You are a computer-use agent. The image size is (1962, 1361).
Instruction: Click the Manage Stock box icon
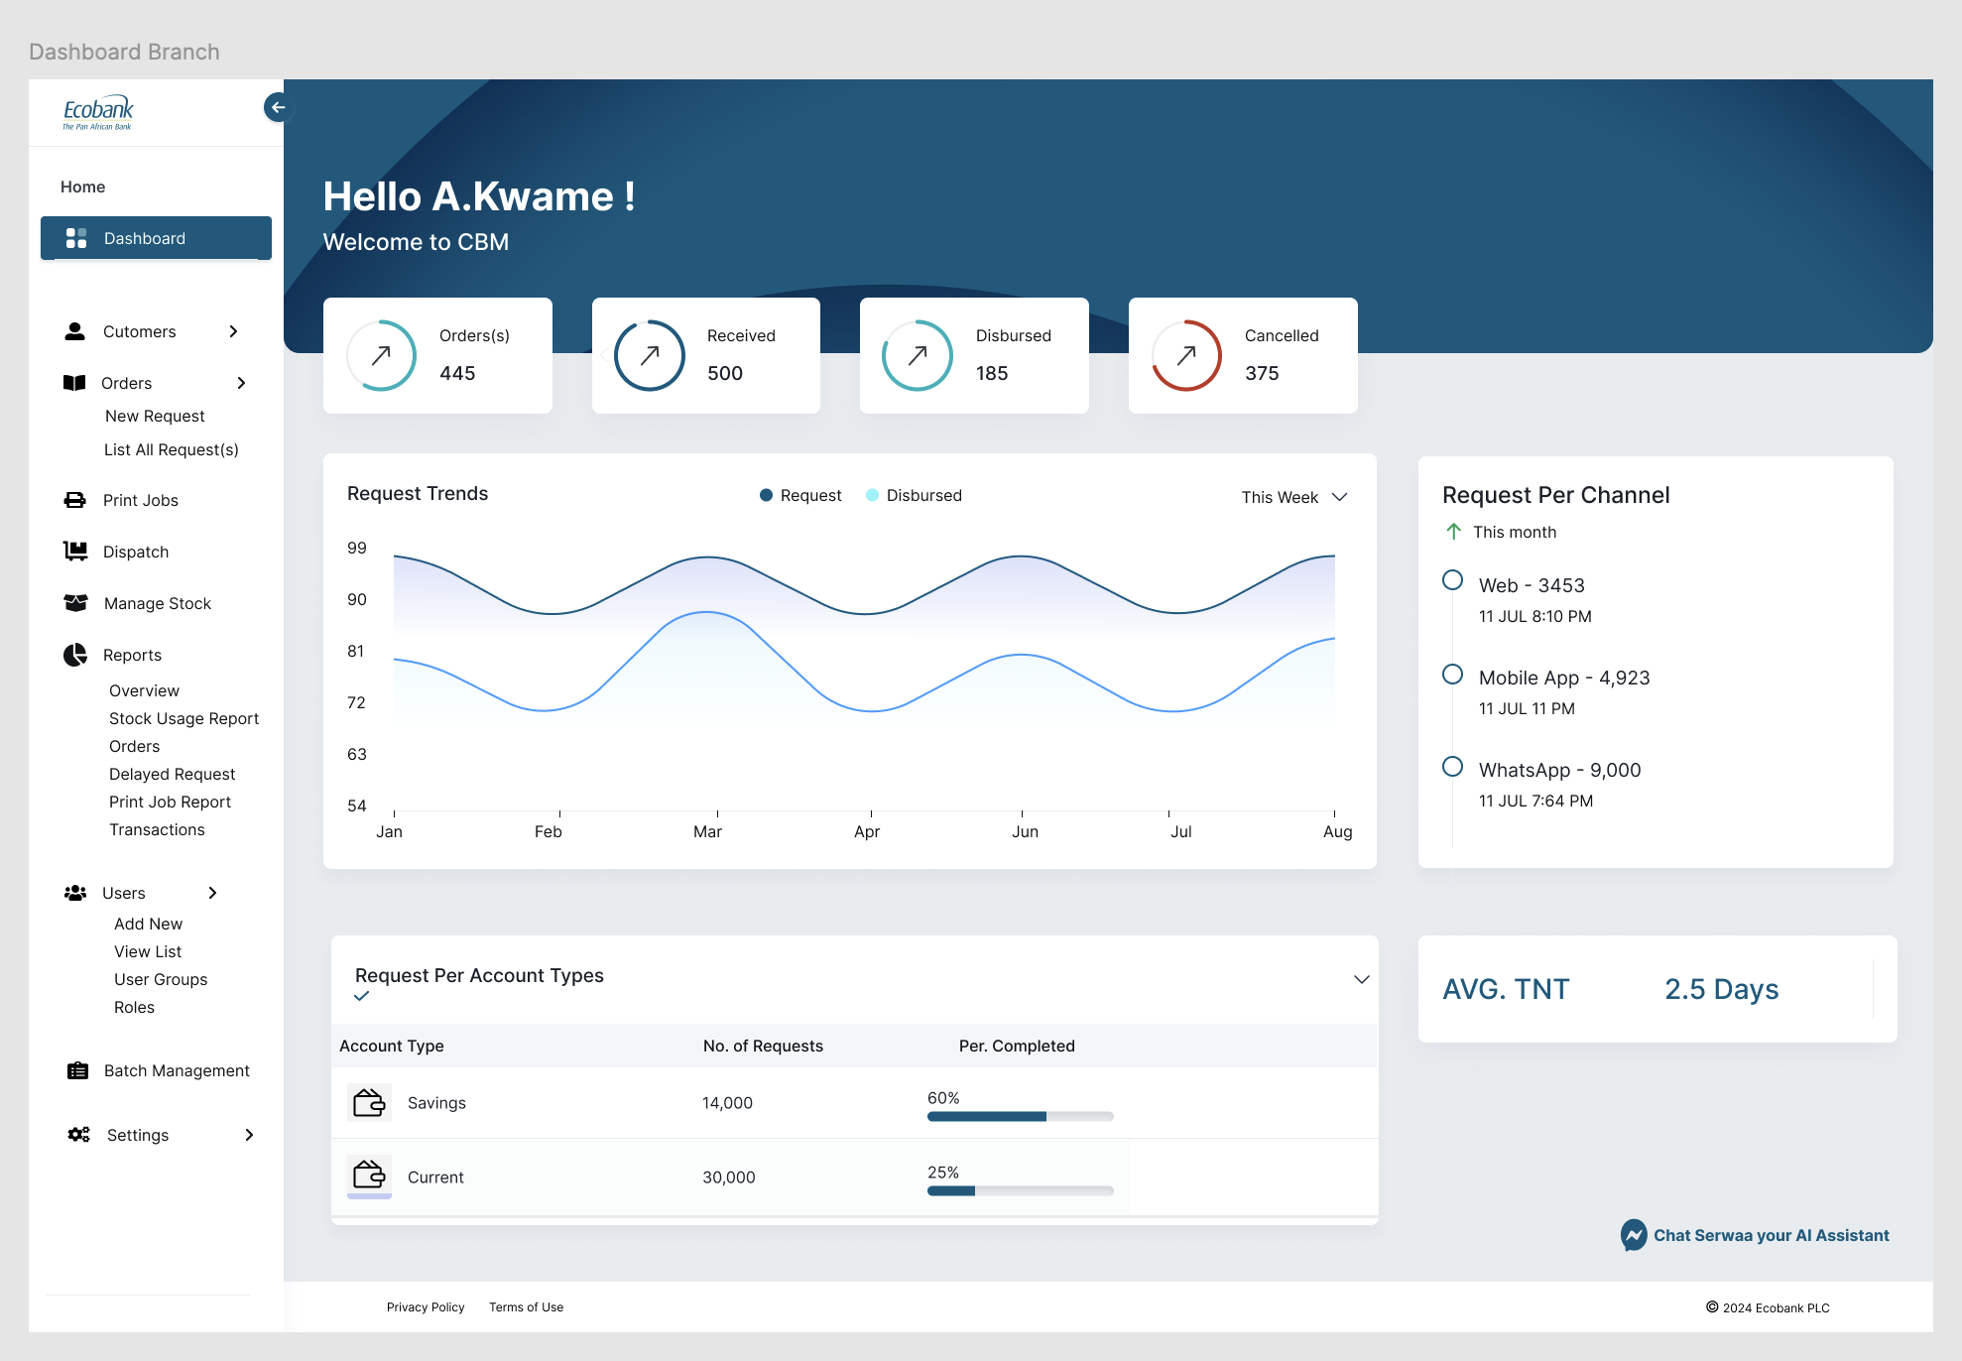click(75, 602)
